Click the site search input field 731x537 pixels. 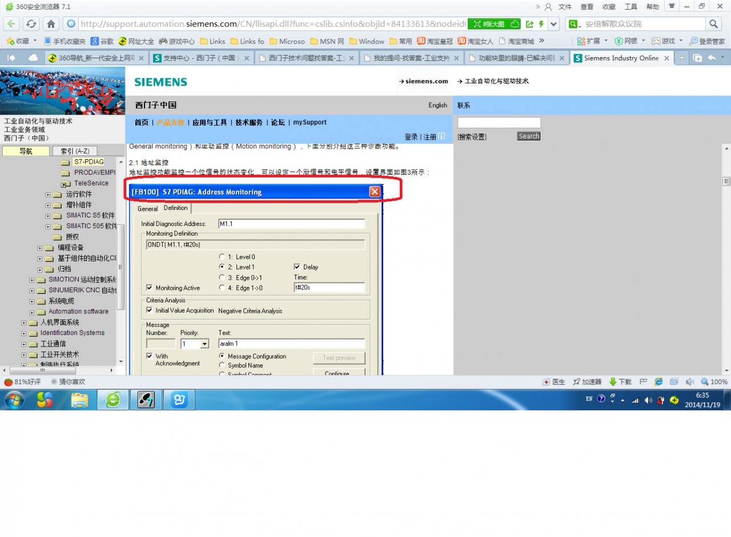coord(499,123)
